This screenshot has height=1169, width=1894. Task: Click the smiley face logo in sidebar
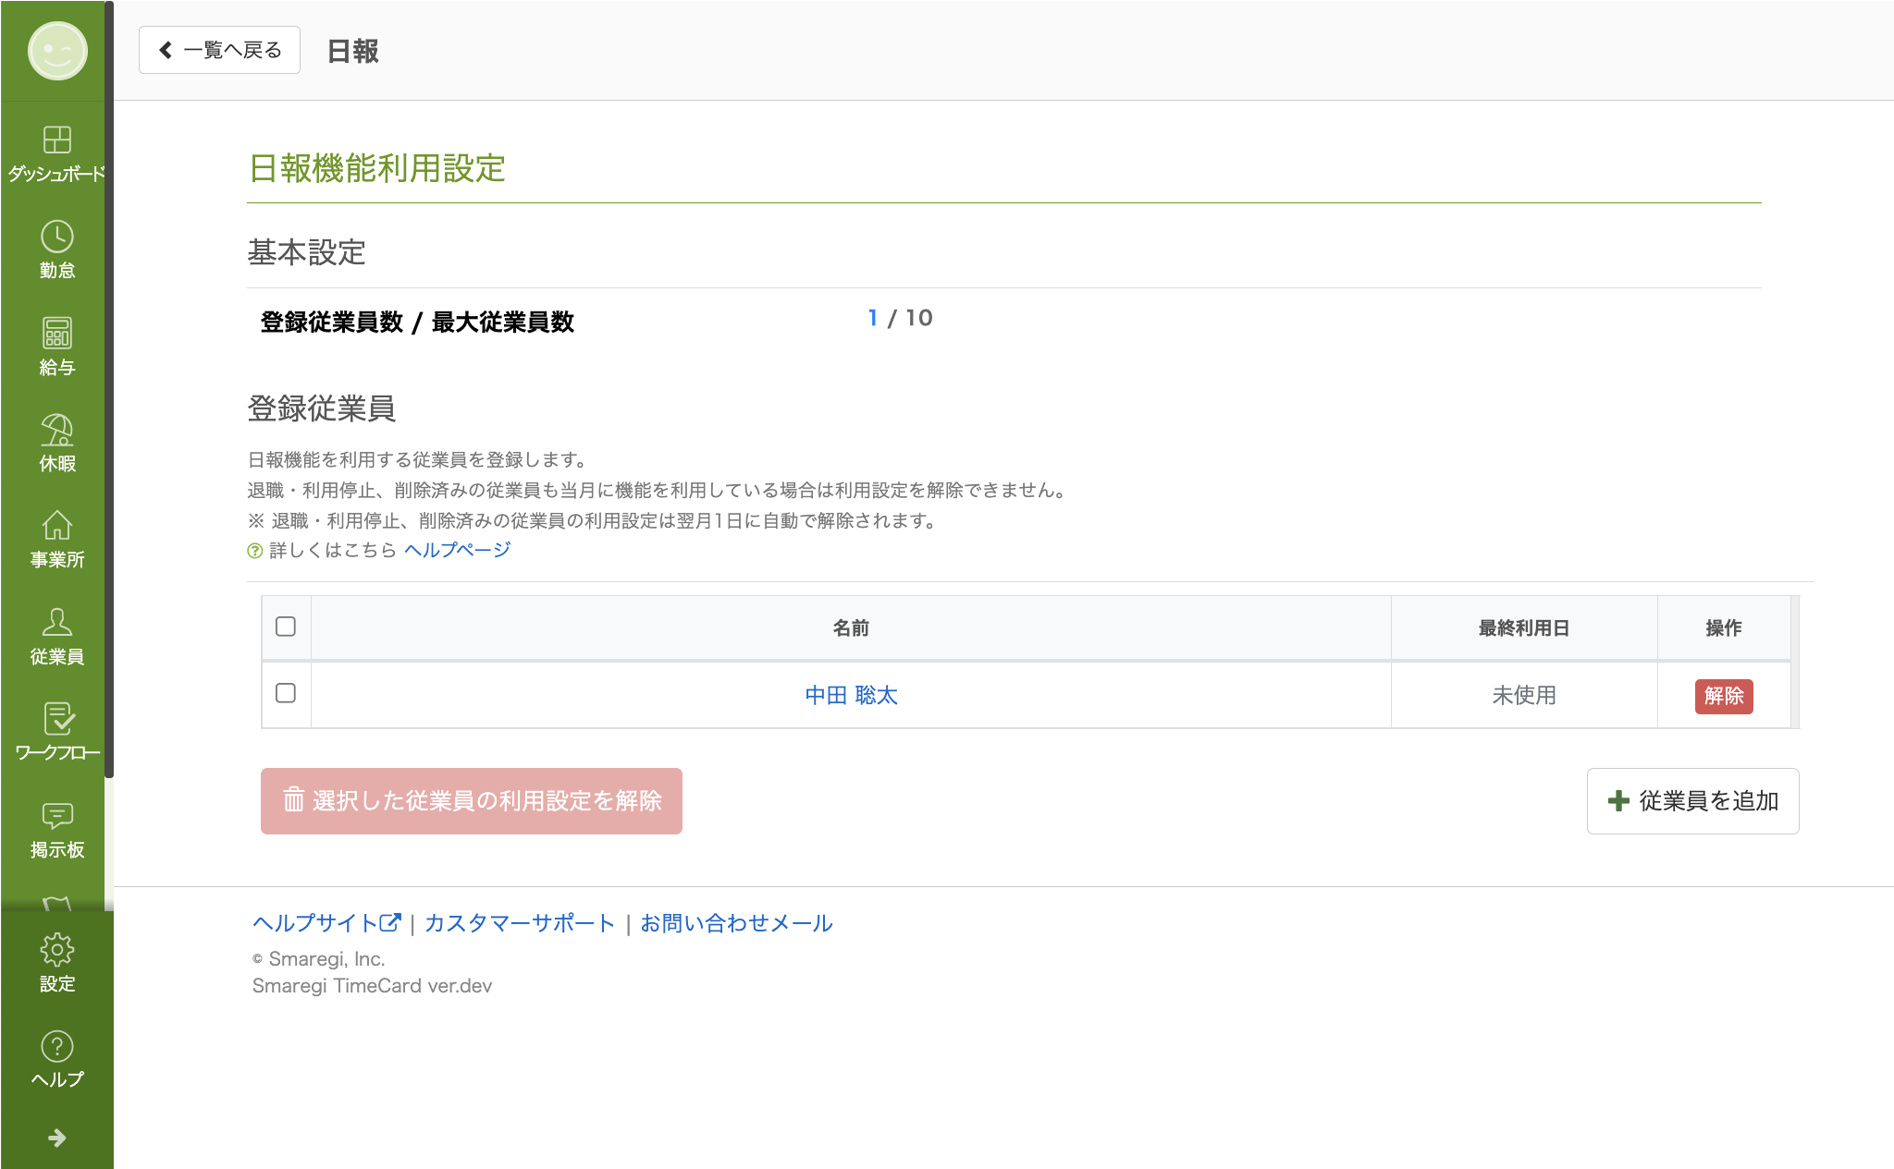pos(57,51)
